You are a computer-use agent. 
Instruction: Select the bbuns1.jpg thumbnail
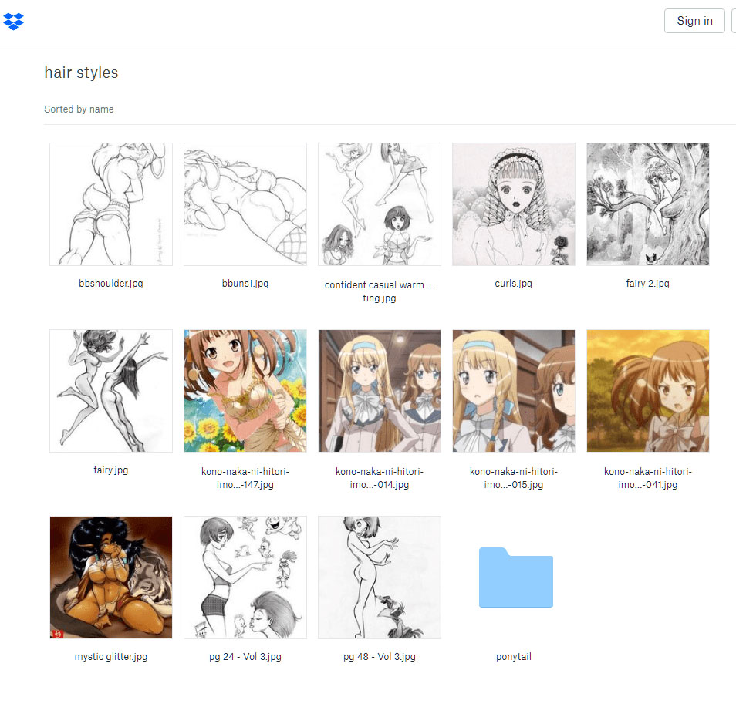pyautogui.click(x=245, y=204)
